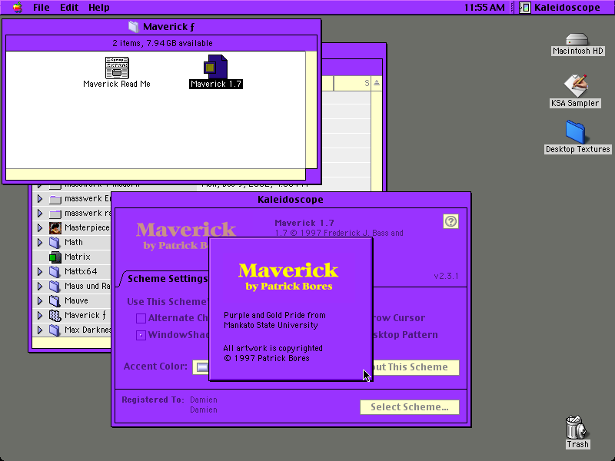Click the "Mattx64" folder name in list
The image size is (615, 461).
(81, 271)
